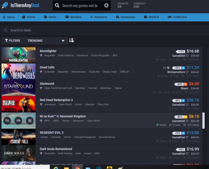Click trophy icon under Dark Souls Remastered
This screenshot has height=169, width=209.
point(41,154)
